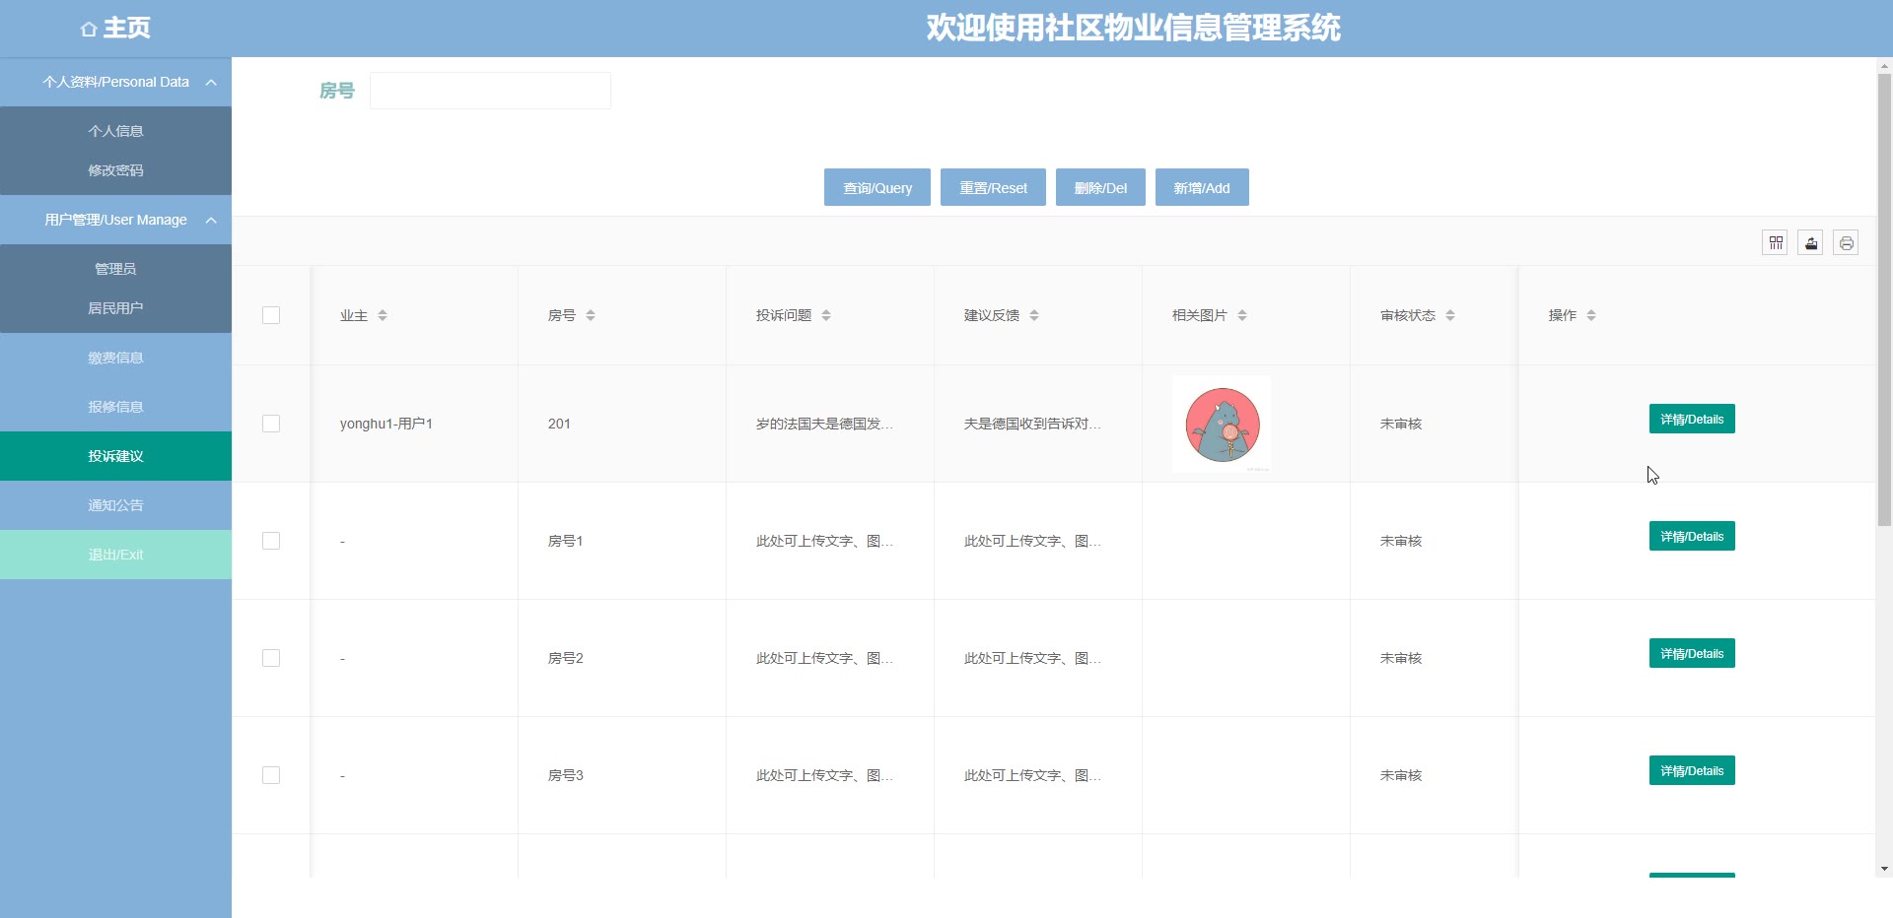Focus the 房号 search input field
Image resolution: width=1893 pixels, height=918 pixels.
[x=490, y=91]
